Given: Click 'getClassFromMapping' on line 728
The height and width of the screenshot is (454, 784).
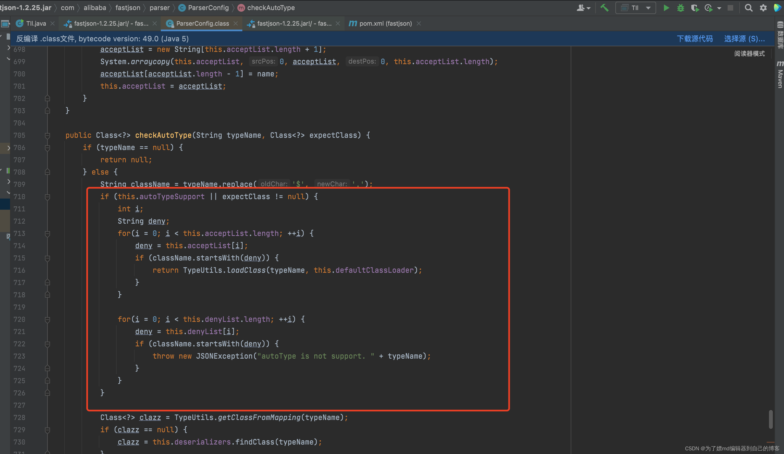Looking at the screenshot, I should point(259,417).
